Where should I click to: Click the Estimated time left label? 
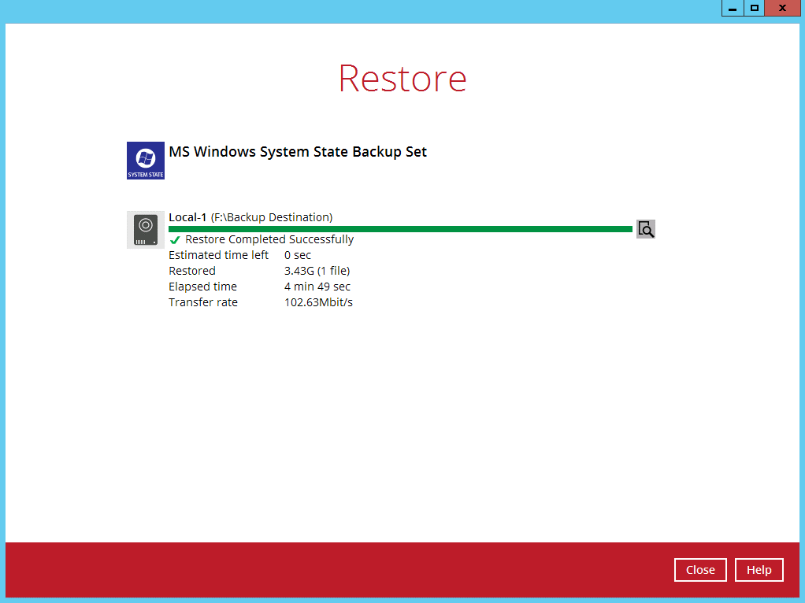(x=218, y=255)
